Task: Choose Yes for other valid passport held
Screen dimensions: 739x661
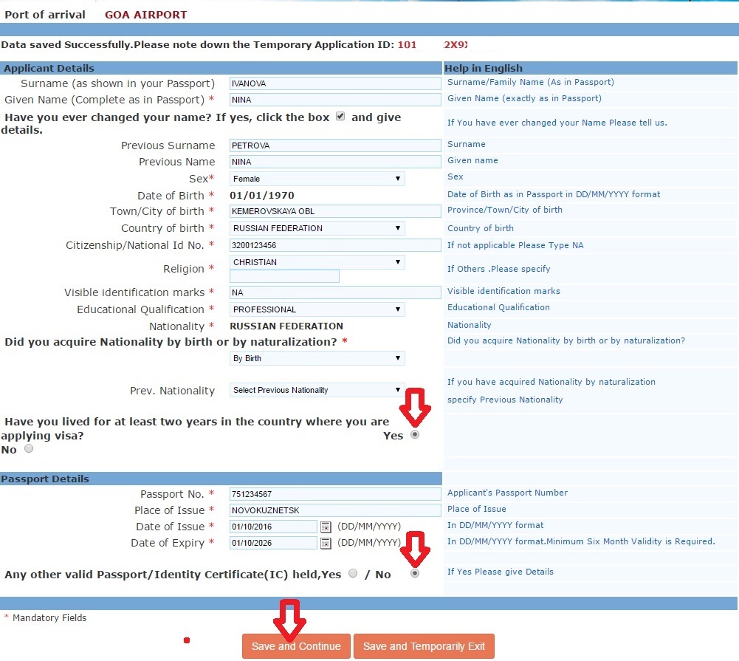Action: (353, 573)
